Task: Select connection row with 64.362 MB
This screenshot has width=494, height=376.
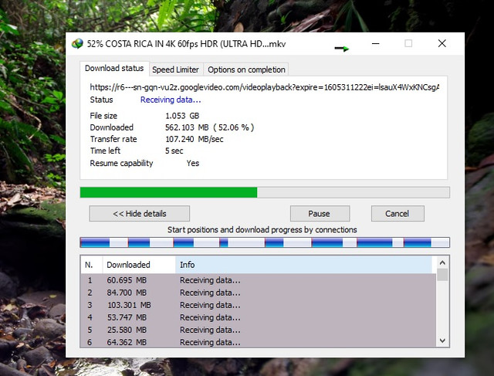Action: [x=259, y=342]
